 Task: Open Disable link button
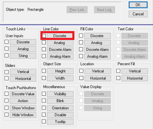coord(60,115)
